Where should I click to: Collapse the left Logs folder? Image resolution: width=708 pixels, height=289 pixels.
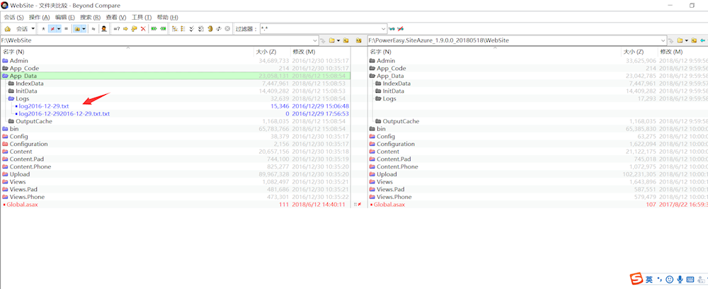[x=11, y=98]
